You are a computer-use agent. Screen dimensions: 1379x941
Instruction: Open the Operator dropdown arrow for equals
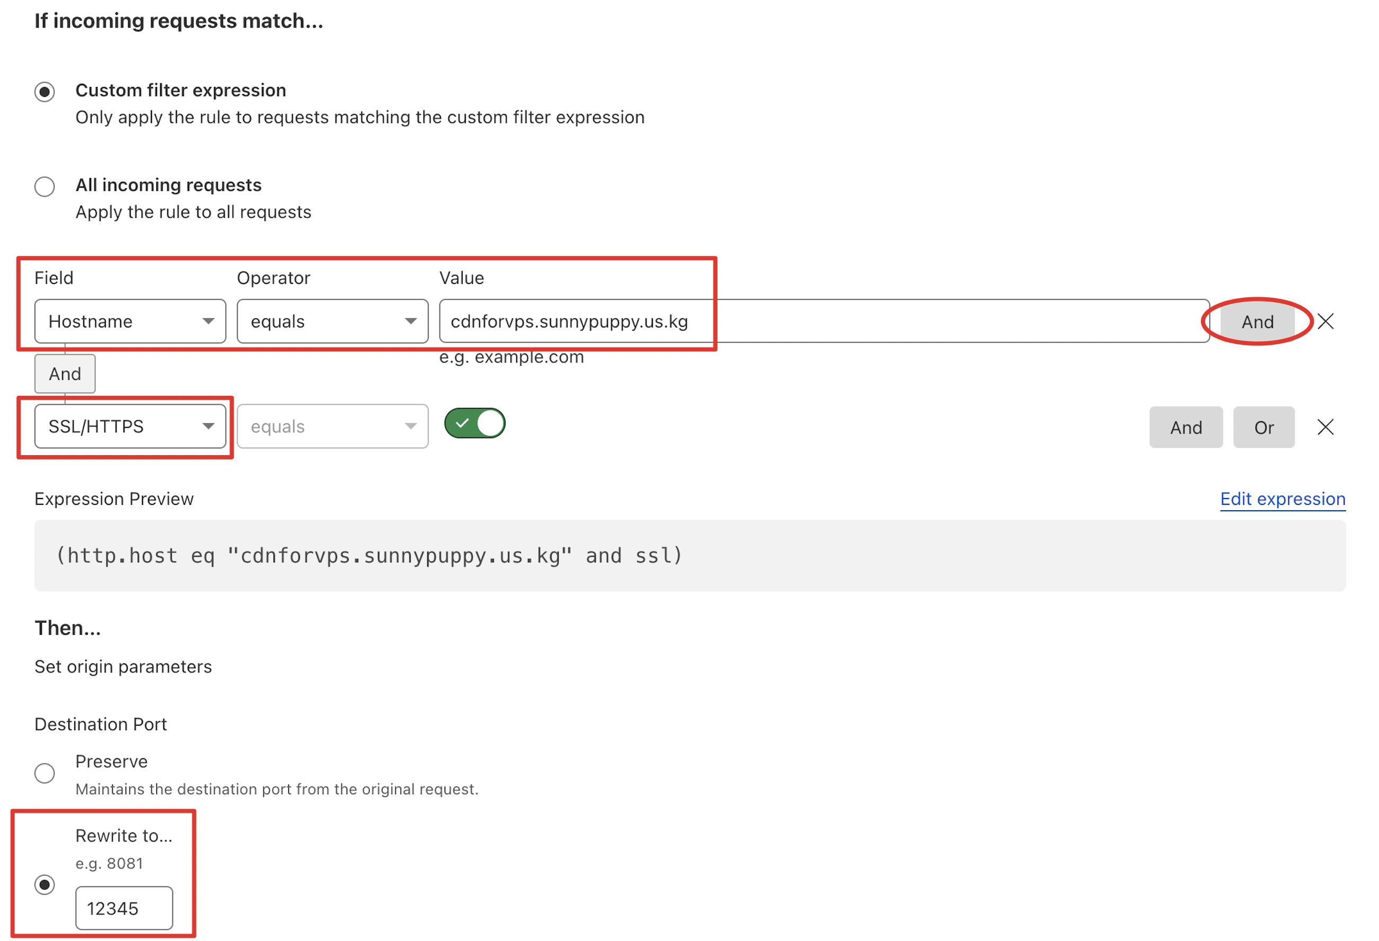(x=411, y=321)
